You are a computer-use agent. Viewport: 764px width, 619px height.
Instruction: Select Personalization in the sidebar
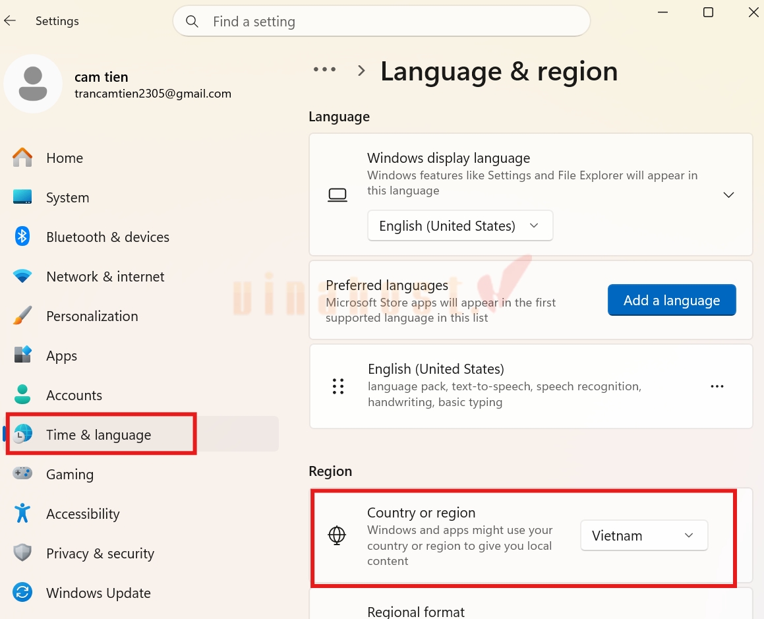(142, 316)
